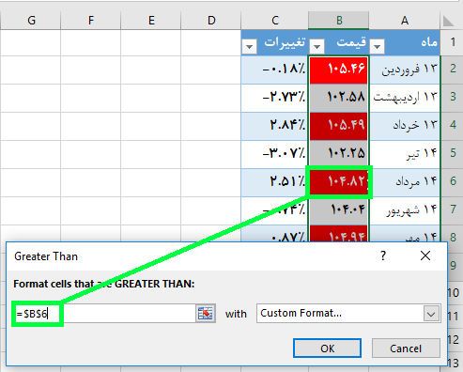
Task: Select row header 7
Action: tap(453, 210)
